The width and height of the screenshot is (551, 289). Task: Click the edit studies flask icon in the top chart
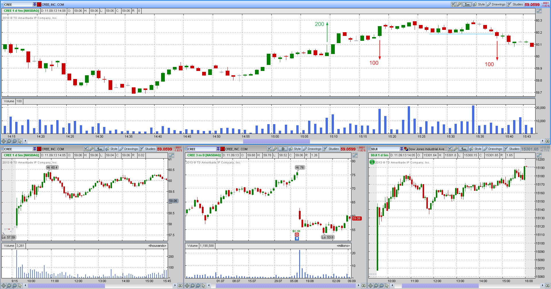click(454, 4)
